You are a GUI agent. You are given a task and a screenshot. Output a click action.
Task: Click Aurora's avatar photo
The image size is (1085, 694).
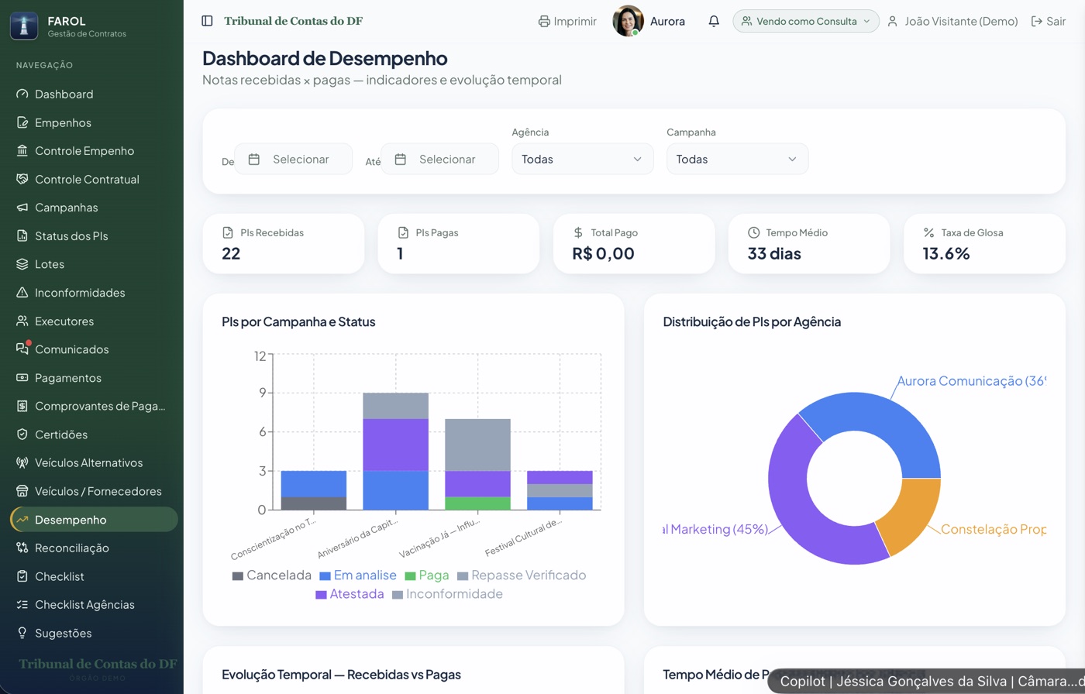628,21
